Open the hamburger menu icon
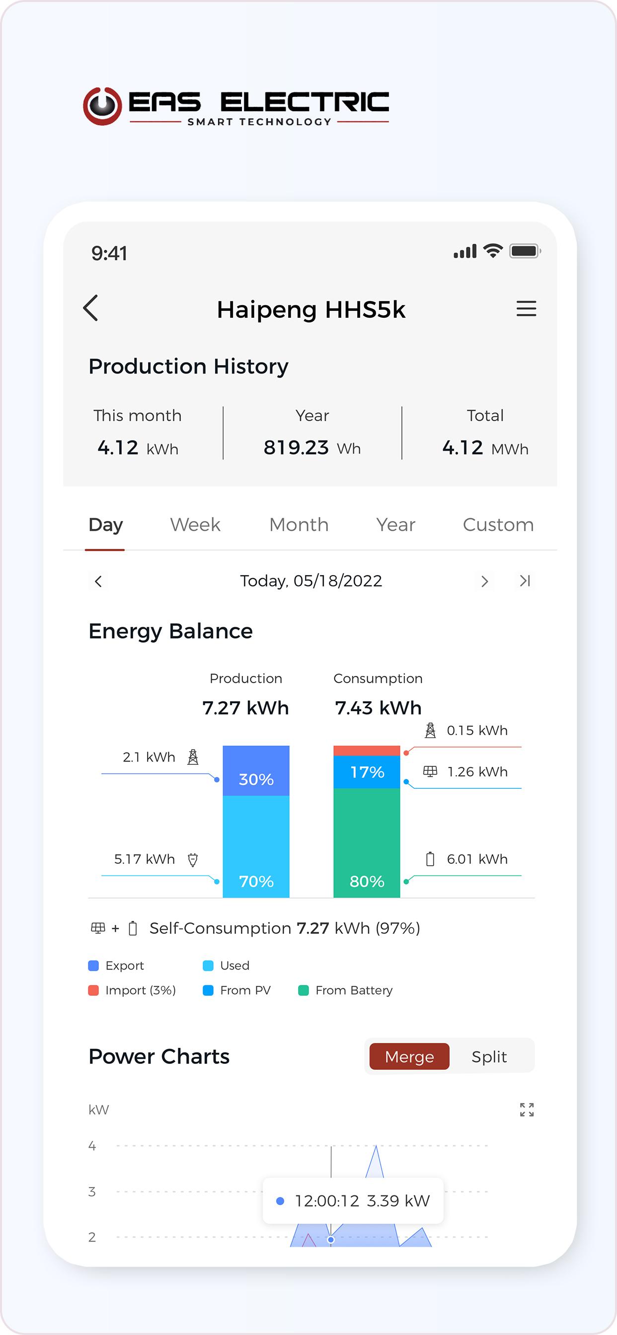 [x=526, y=309]
